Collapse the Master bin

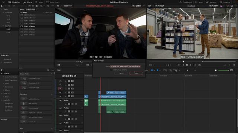[1, 9]
